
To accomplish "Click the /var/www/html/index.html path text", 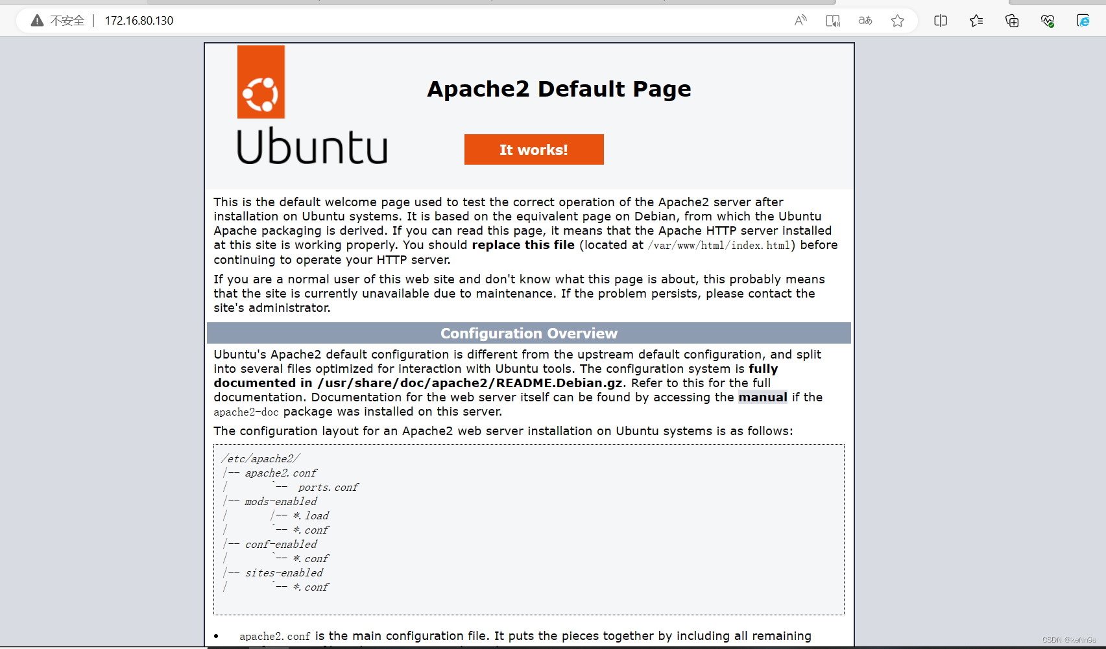I will pyautogui.click(x=719, y=246).
